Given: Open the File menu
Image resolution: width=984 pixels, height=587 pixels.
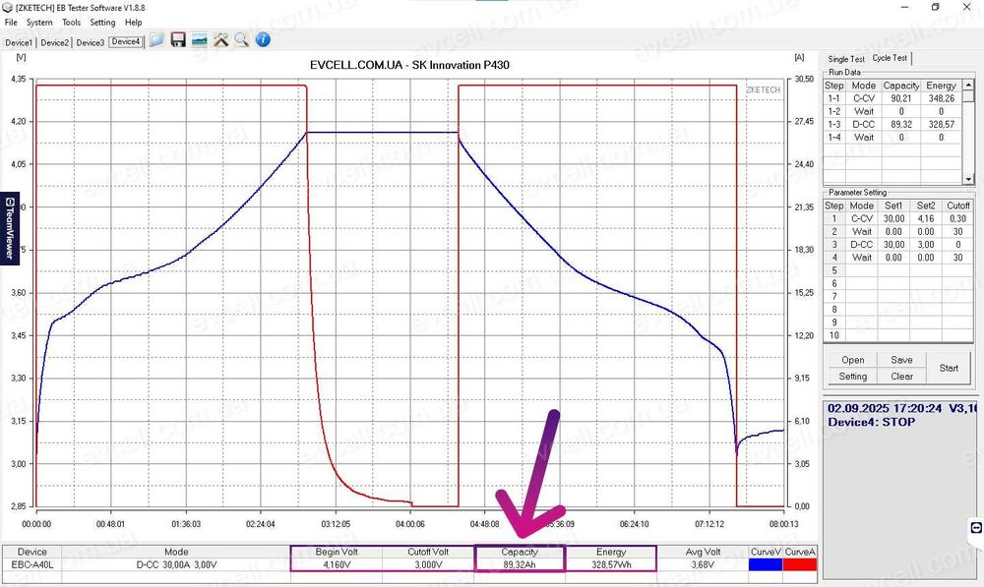Looking at the screenshot, I should tap(11, 22).
